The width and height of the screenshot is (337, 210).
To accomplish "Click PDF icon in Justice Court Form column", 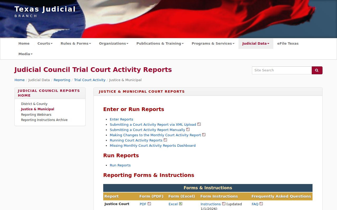I will [149, 204].
